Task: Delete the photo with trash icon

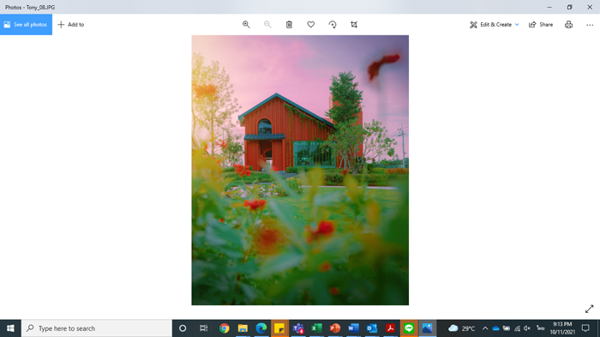Action: click(290, 25)
